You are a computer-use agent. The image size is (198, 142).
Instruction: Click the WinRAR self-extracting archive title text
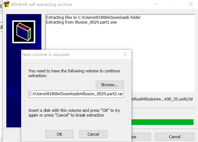tap(41, 5)
